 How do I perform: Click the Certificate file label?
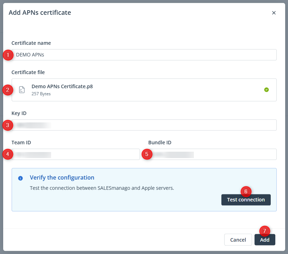click(x=28, y=72)
